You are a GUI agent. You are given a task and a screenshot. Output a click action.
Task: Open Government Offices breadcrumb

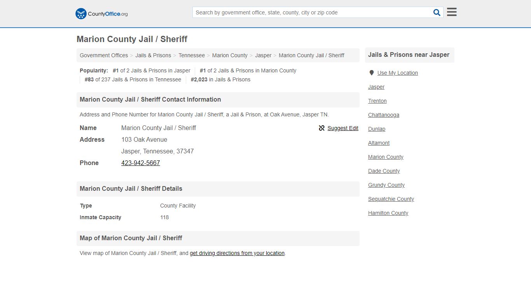[104, 55]
